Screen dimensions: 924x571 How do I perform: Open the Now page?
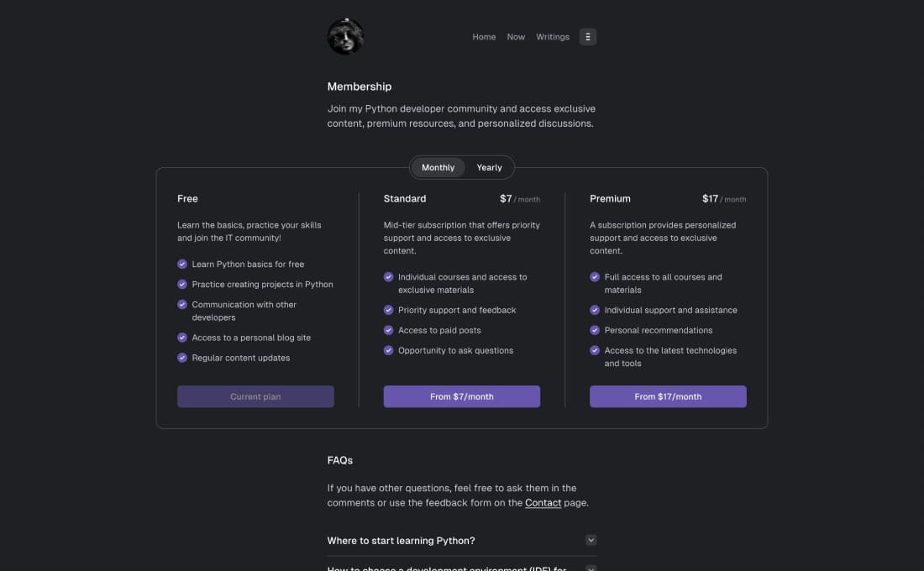(x=516, y=37)
